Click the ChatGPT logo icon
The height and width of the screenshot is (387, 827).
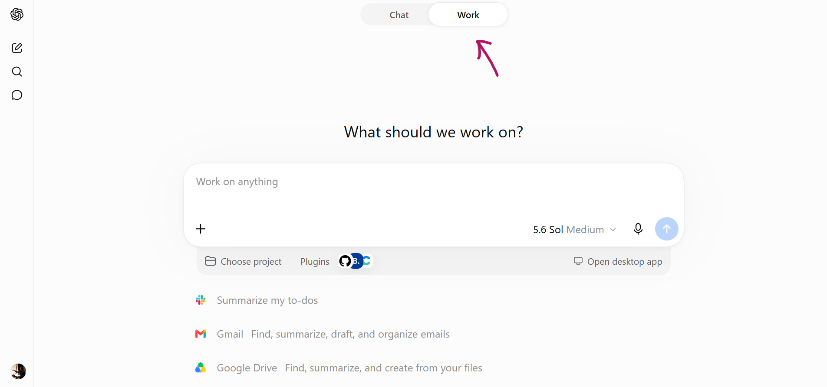pos(17,14)
